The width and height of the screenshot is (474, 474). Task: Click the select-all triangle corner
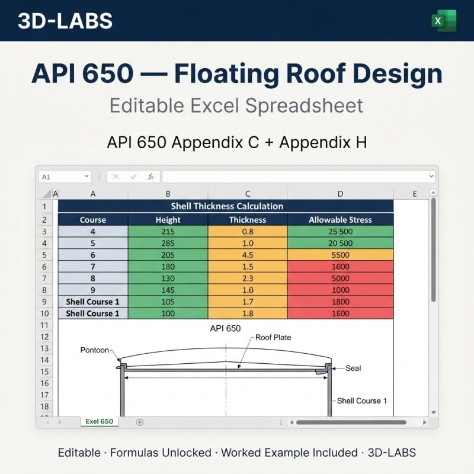[47, 194]
